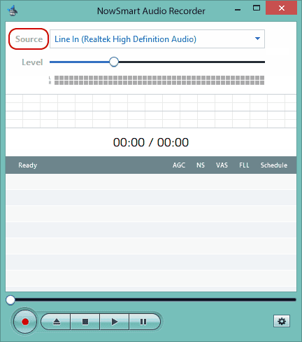302x342 pixels.
Task: Expand the Source dropdown arrow
Action: tap(257, 39)
